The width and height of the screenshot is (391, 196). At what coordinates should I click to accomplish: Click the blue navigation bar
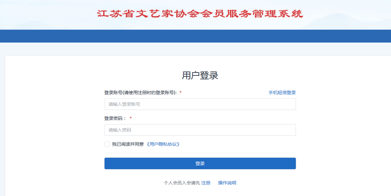pos(195,36)
